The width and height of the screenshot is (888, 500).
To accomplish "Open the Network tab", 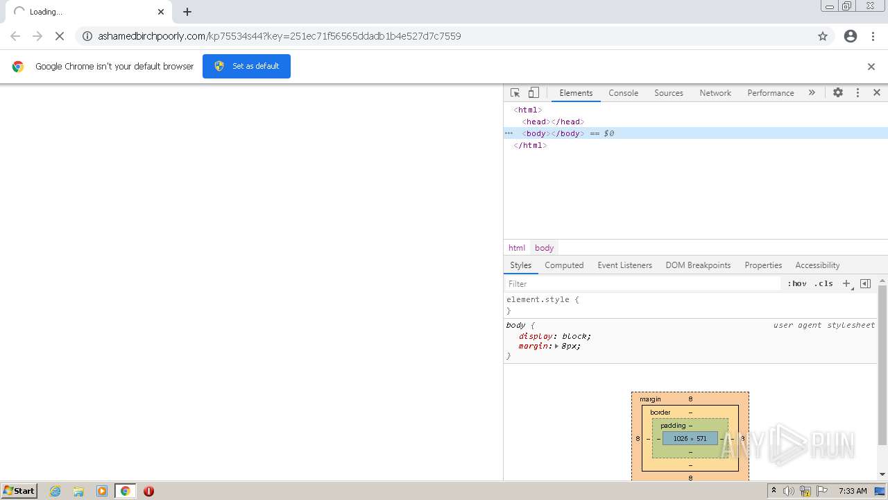I will pyautogui.click(x=715, y=92).
